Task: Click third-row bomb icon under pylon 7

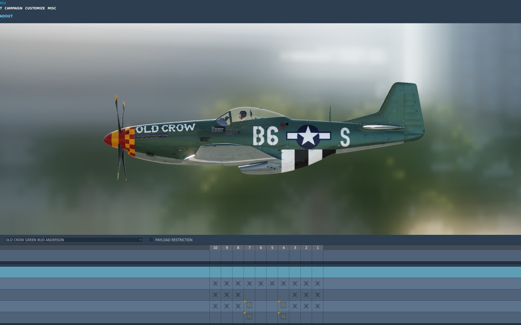Action: pyautogui.click(x=249, y=305)
